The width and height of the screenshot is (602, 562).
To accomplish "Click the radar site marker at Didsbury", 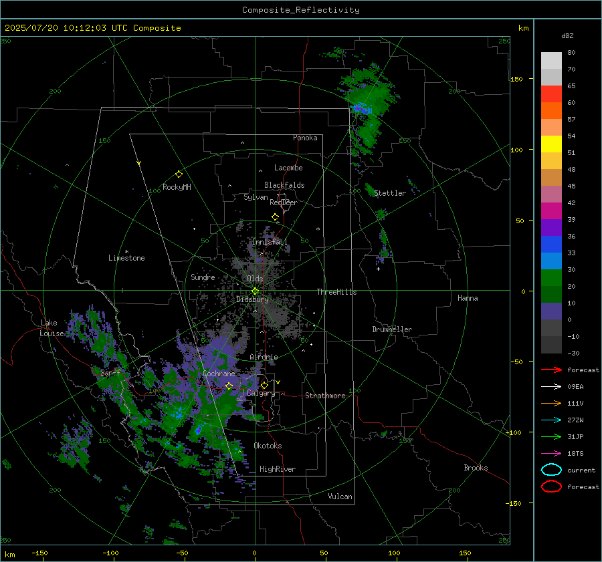I will (x=256, y=291).
